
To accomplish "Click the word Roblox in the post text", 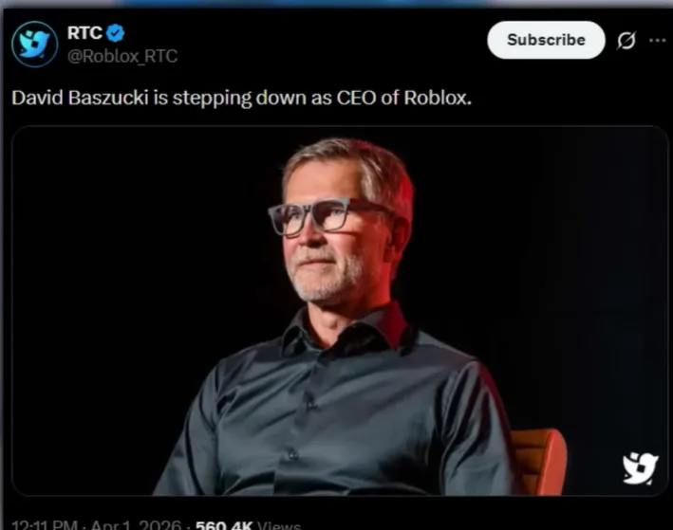I will click(438, 99).
